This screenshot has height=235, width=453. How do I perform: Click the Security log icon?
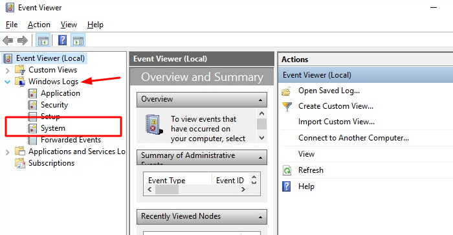coord(32,105)
